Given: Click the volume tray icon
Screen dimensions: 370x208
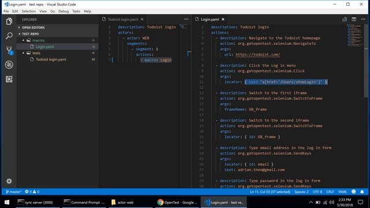Looking at the screenshot, I should pos(332,202).
